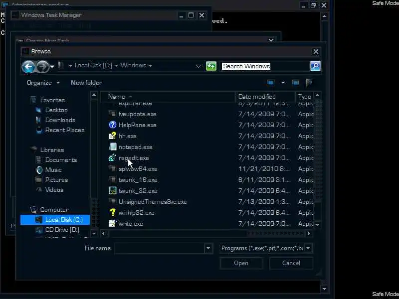Screen dimensions: 399x299
Task: Select the splwow64.exe file icon
Action: tap(113, 169)
